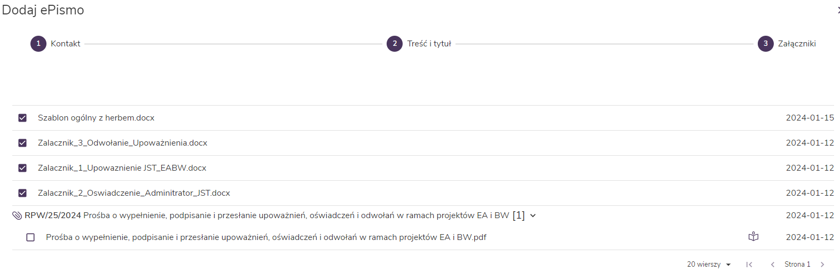This screenshot has width=840, height=280.
Task: Go to the first page of results
Action: (749, 265)
